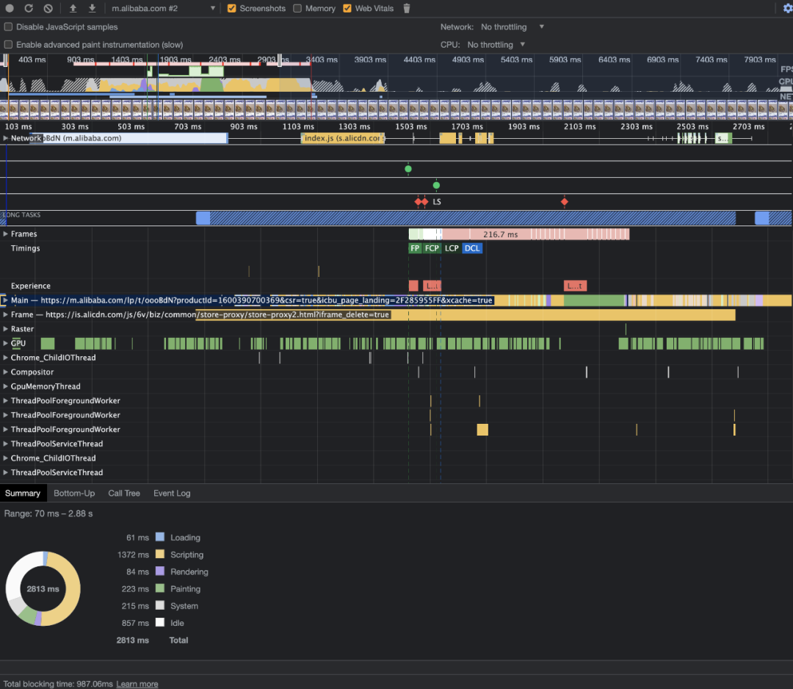Click the red layout shift diamond near 2103 ms
The width and height of the screenshot is (793, 689).
coord(564,201)
